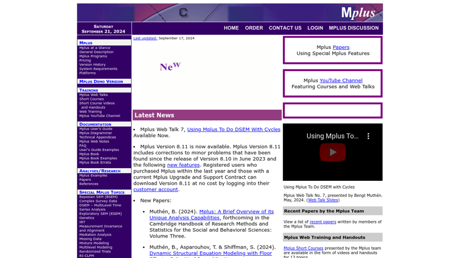Image resolution: width=460 pixels, height=258 pixels.
Task: Follow the 'recent papers' link
Action: point(323,222)
